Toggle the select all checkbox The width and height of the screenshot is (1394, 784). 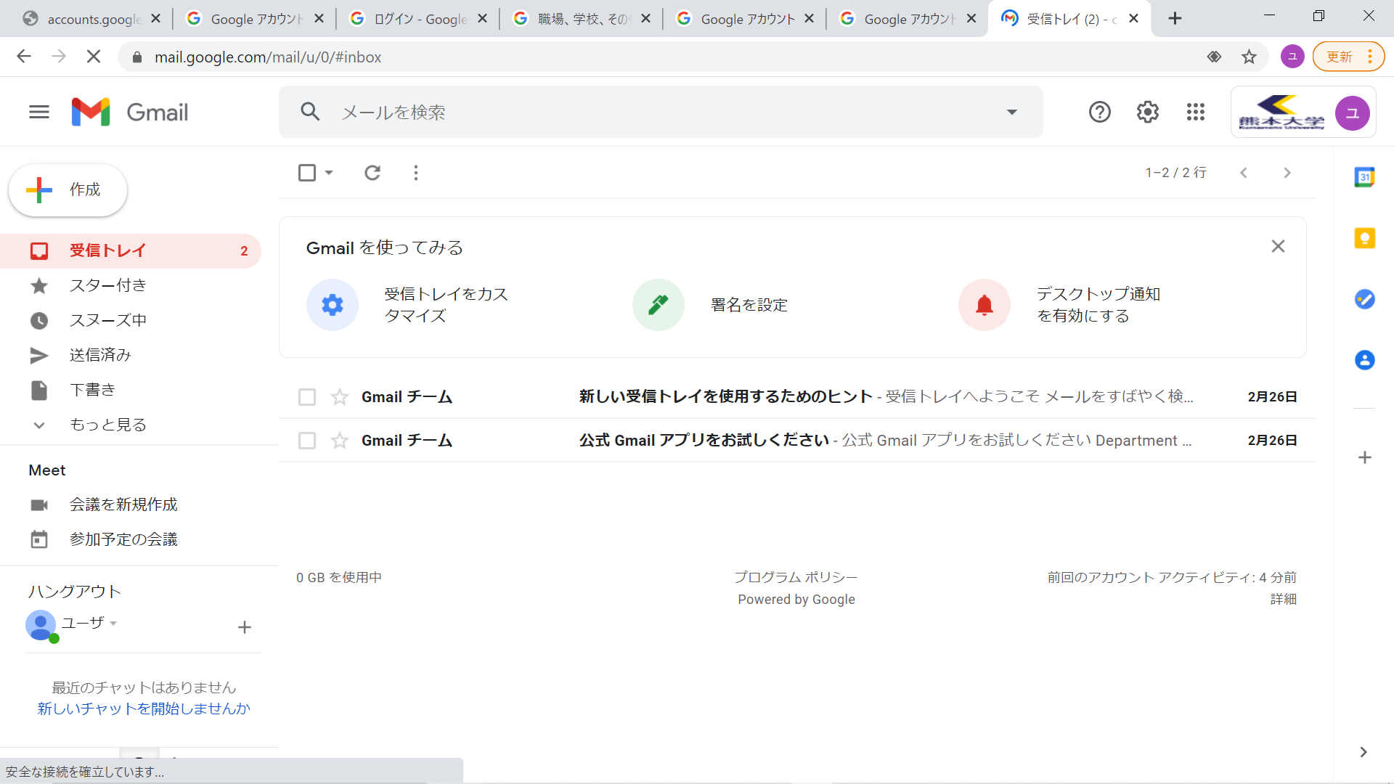click(307, 173)
